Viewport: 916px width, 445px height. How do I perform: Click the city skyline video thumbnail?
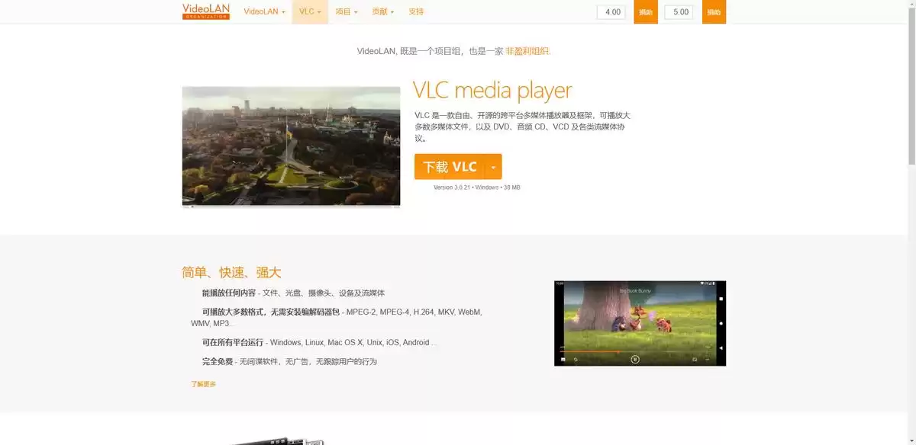291,146
